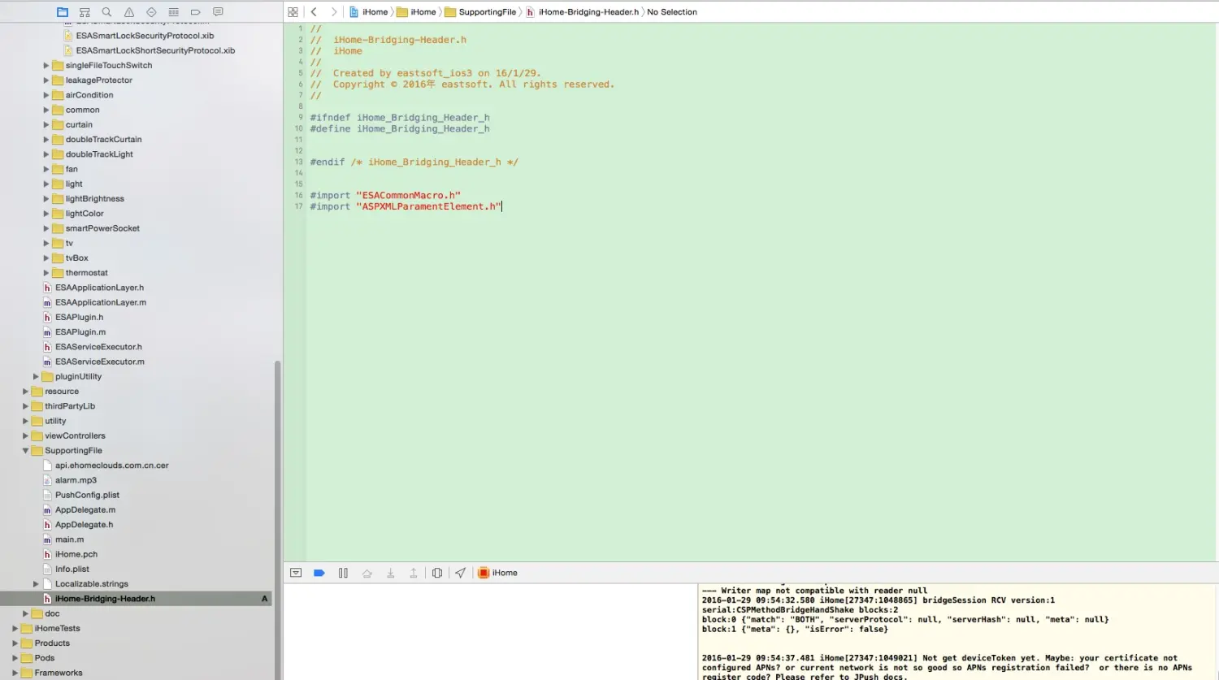
Task: Click the navigator vertical scrollbar
Action: coord(278,520)
